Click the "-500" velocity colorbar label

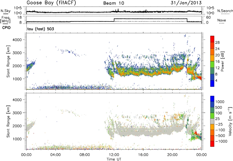220,135
